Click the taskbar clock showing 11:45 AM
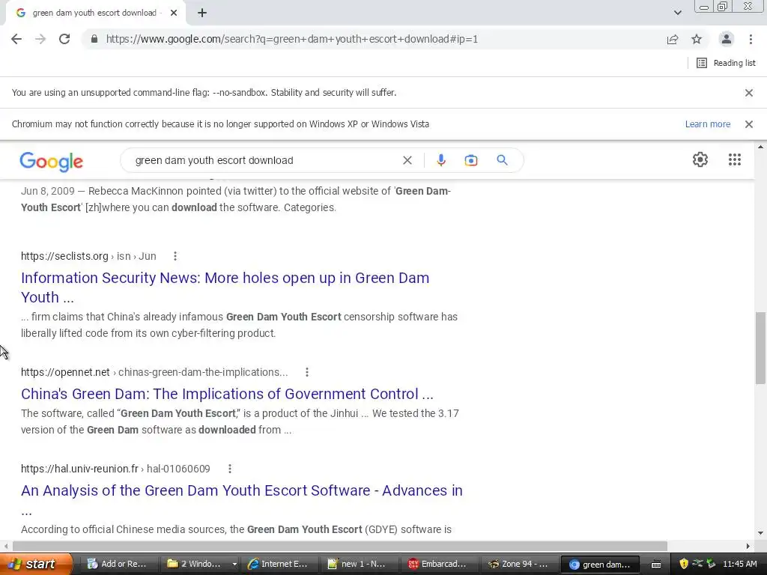767x575 pixels. [739, 564]
